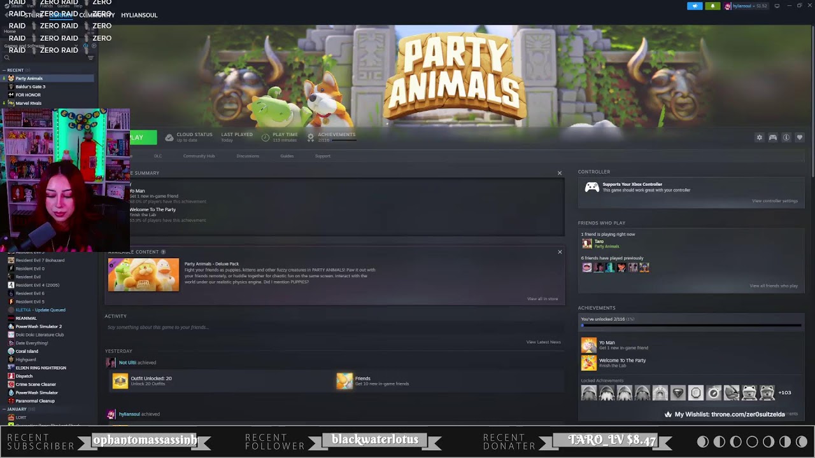Close the Available Content panel

click(560, 252)
